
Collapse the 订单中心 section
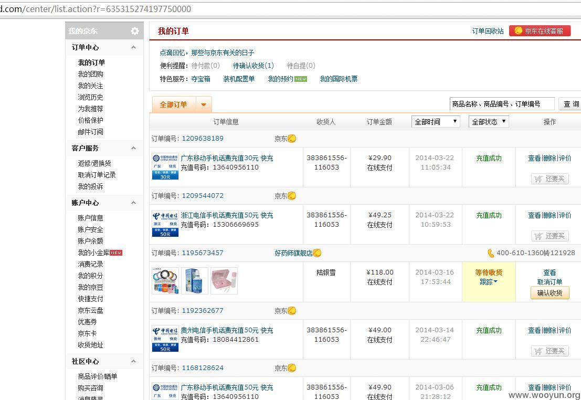tap(133, 47)
